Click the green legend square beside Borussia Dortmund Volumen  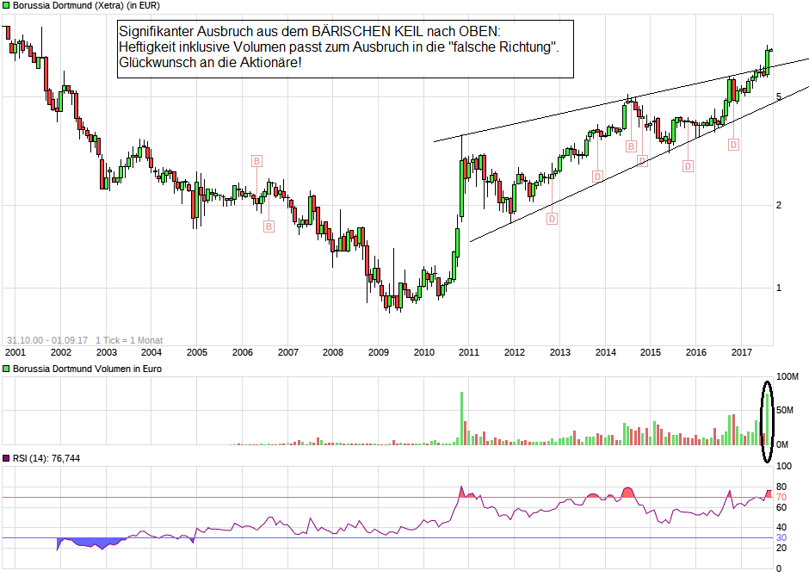pos(6,369)
